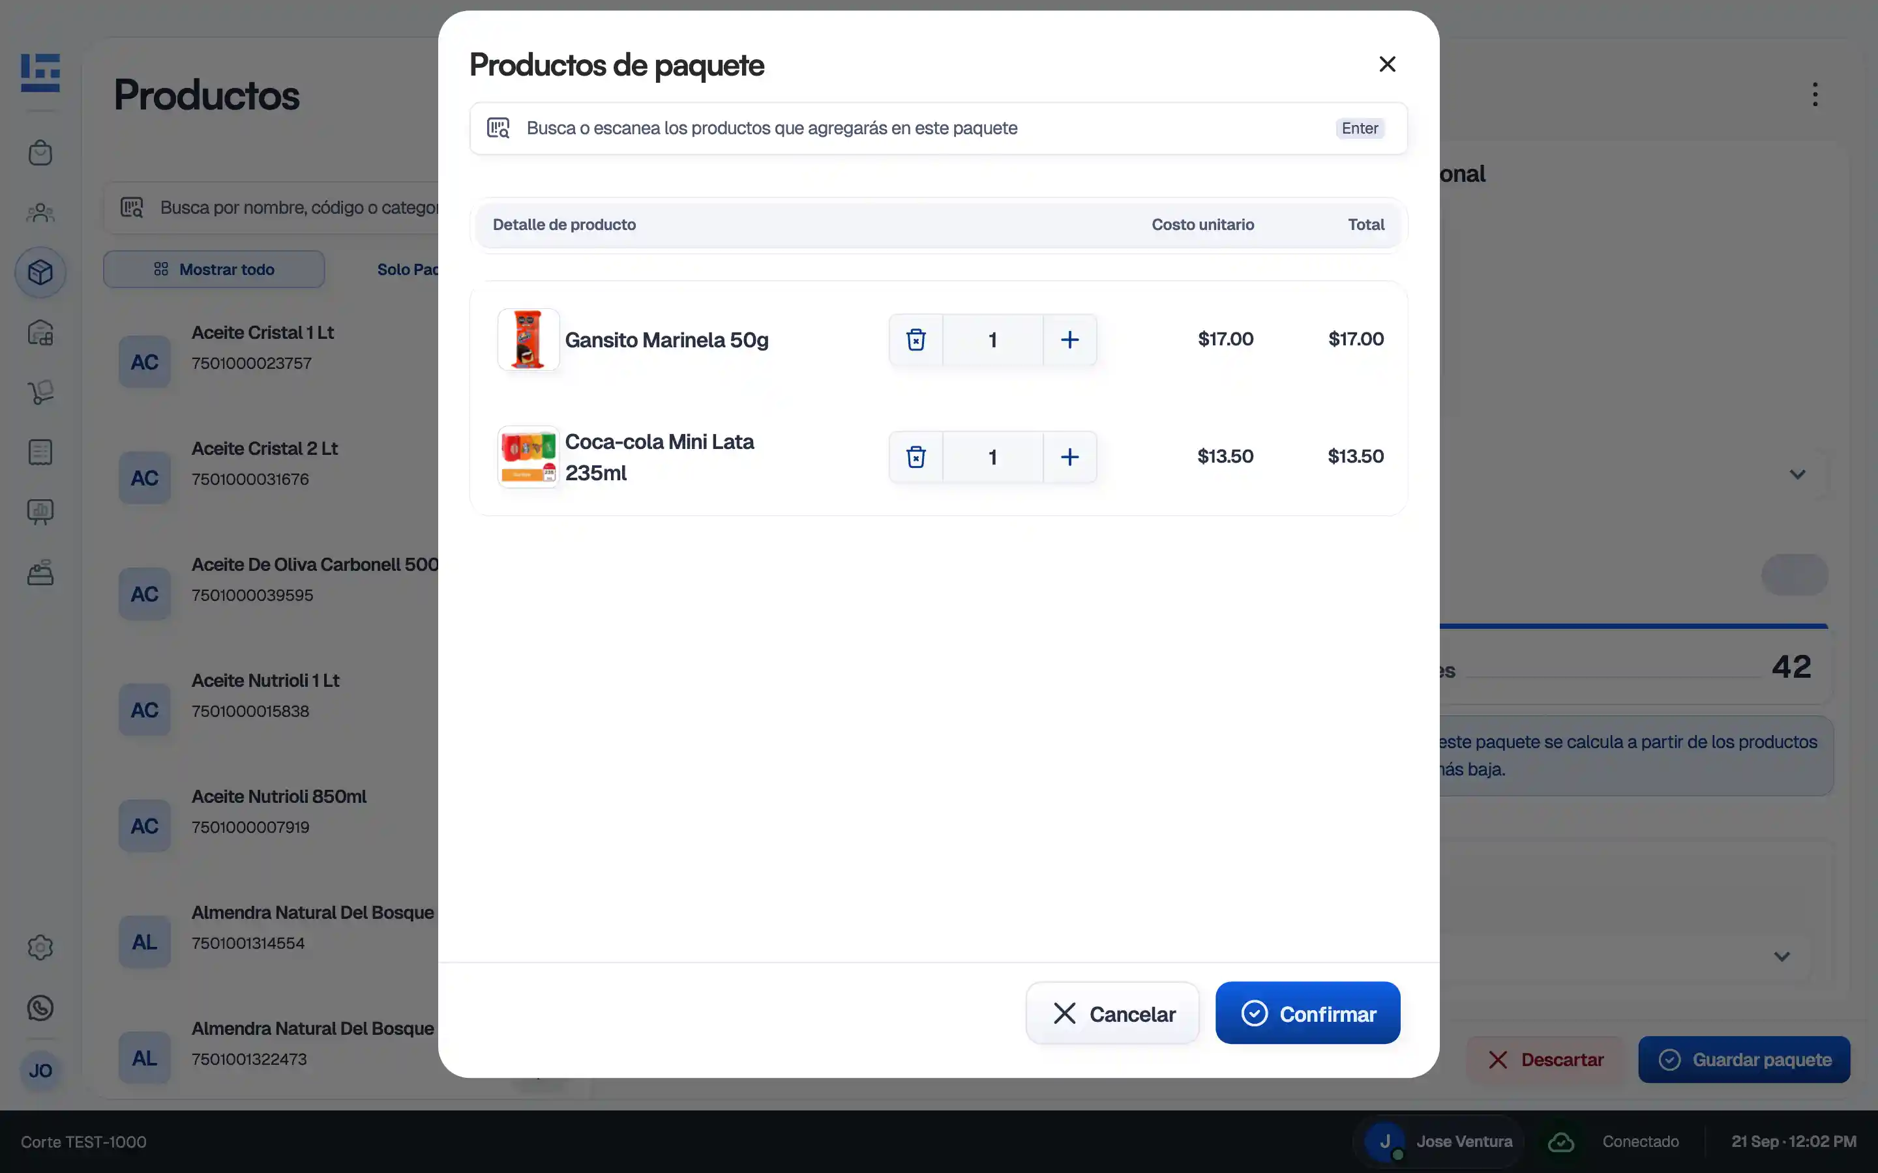
Task: Open the receipt list icon in sidebar
Action: [x=40, y=452]
